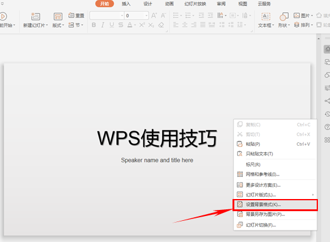Justify paragraph text
The width and height of the screenshot is (330, 242).
[x=203, y=25]
